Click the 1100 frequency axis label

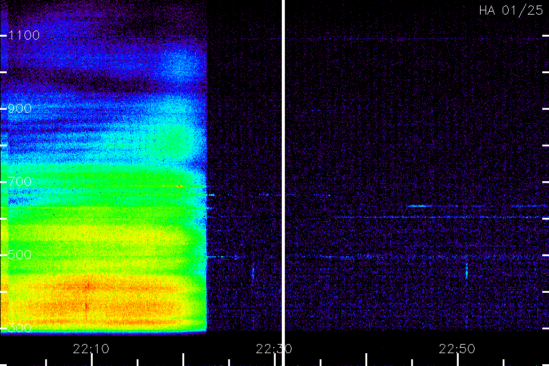[x=24, y=35]
